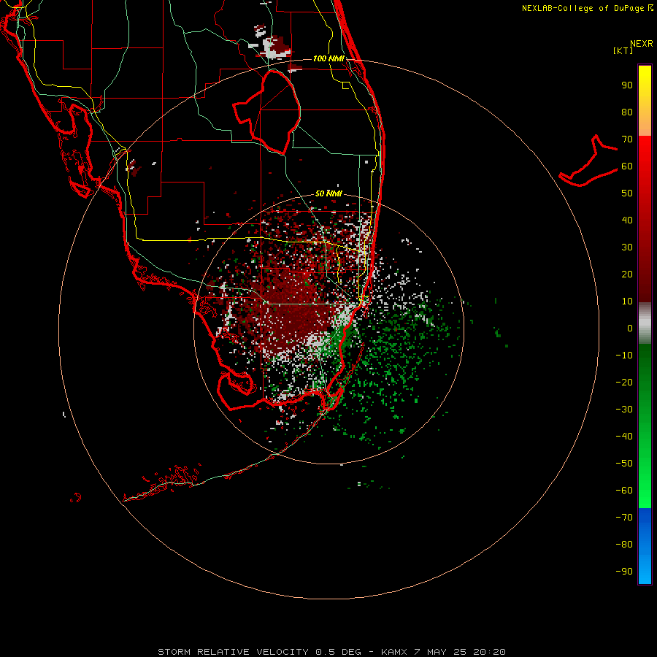Select the 30 value on velocity scale
This screenshot has height=657, width=657.
coord(627,247)
